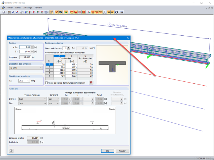Click the icon left of the red funnel icon
214x160 pixels.
(93, 12)
